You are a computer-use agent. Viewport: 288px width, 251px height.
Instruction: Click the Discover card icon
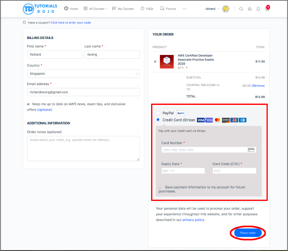point(226,120)
